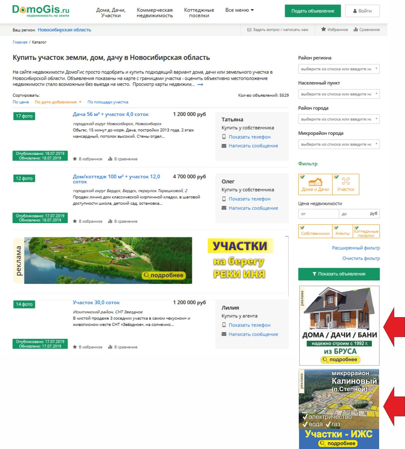Click phone icon in Татьяна's contact box
Screen dimensions: 405x449
click(224, 137)
